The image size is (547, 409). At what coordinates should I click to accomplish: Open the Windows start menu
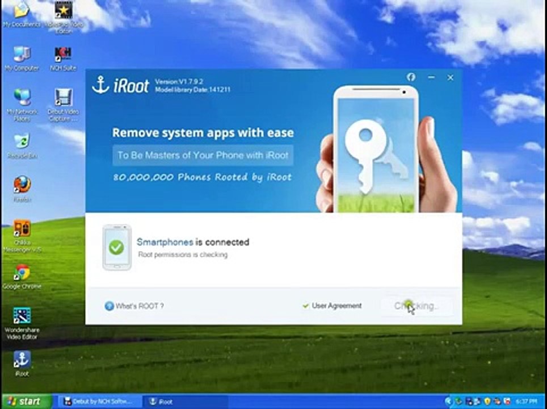[27, 401]
